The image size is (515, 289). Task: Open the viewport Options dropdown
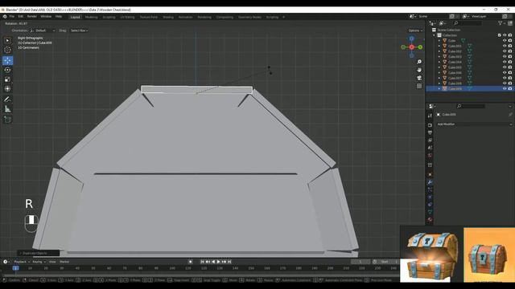[x=415, y=31]
